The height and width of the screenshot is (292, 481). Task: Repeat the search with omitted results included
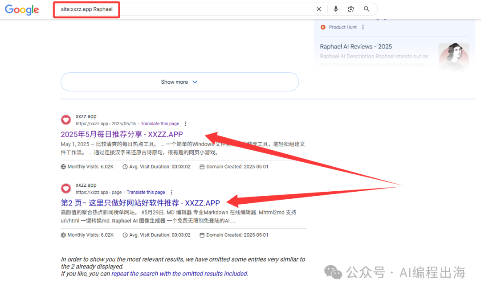(179, 274)
